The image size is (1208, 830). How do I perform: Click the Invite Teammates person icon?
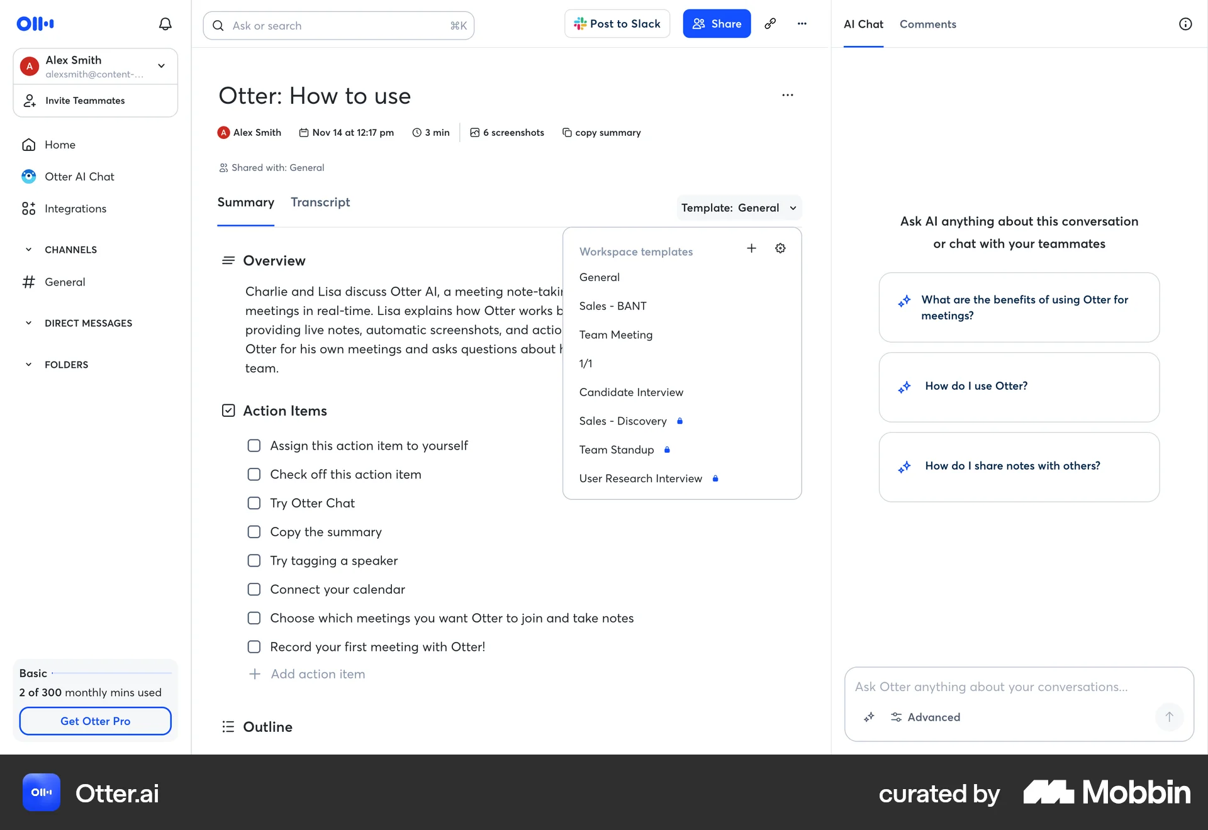30,101
